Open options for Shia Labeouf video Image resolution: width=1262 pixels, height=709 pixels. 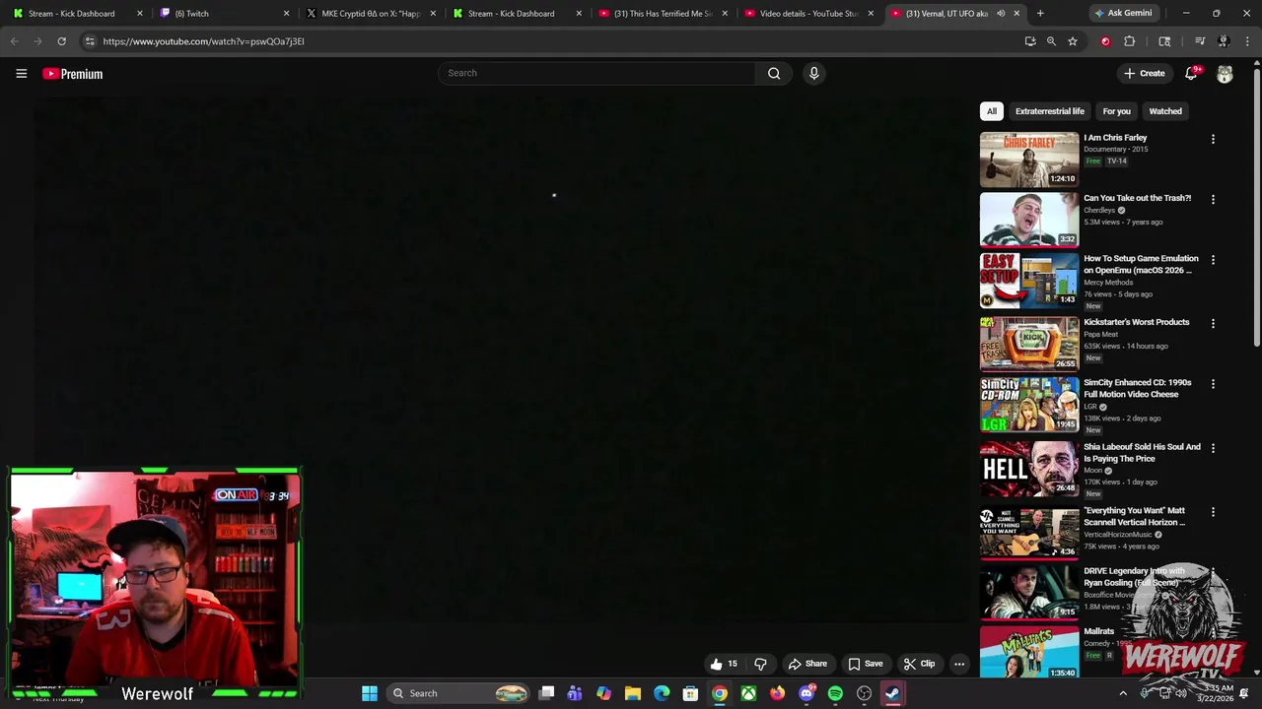click(x=1213, y=448)
